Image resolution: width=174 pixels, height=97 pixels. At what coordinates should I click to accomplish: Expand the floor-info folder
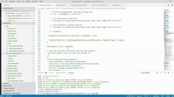click(x=11, y=36)
